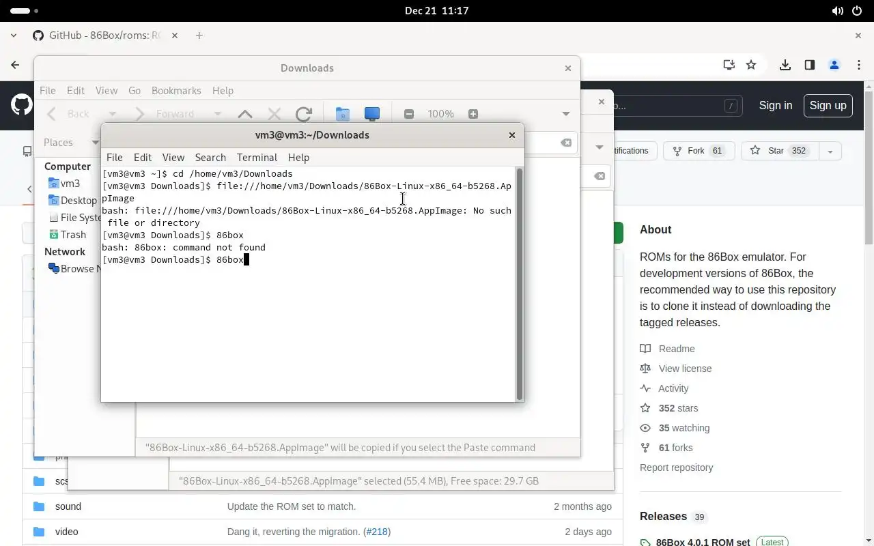
Task: Expand the Places sidebar selector dropdown
Action: (x=94, y=143)
